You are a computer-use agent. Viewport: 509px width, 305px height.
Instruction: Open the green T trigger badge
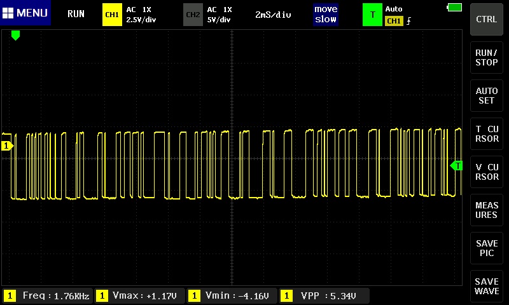point(372,15)
